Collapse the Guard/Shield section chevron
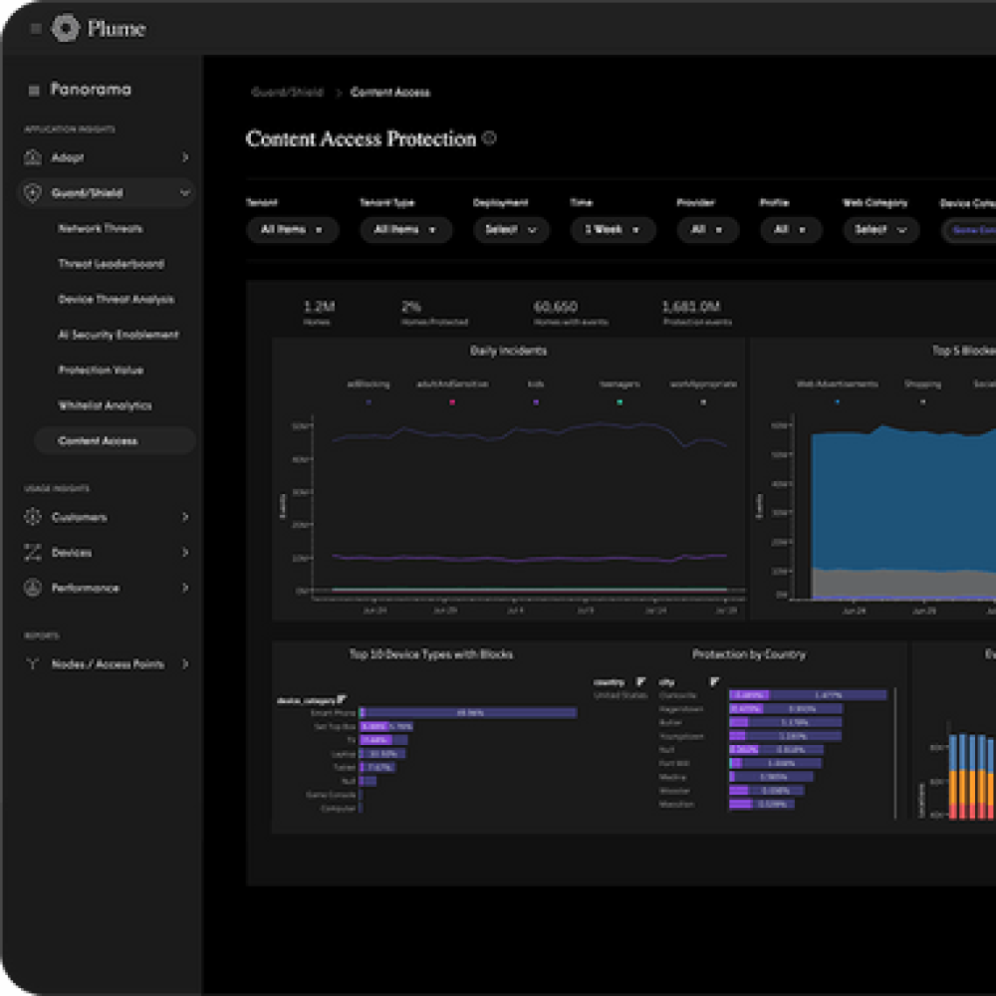This screenshot has width=996, height=996. point(185,193)
